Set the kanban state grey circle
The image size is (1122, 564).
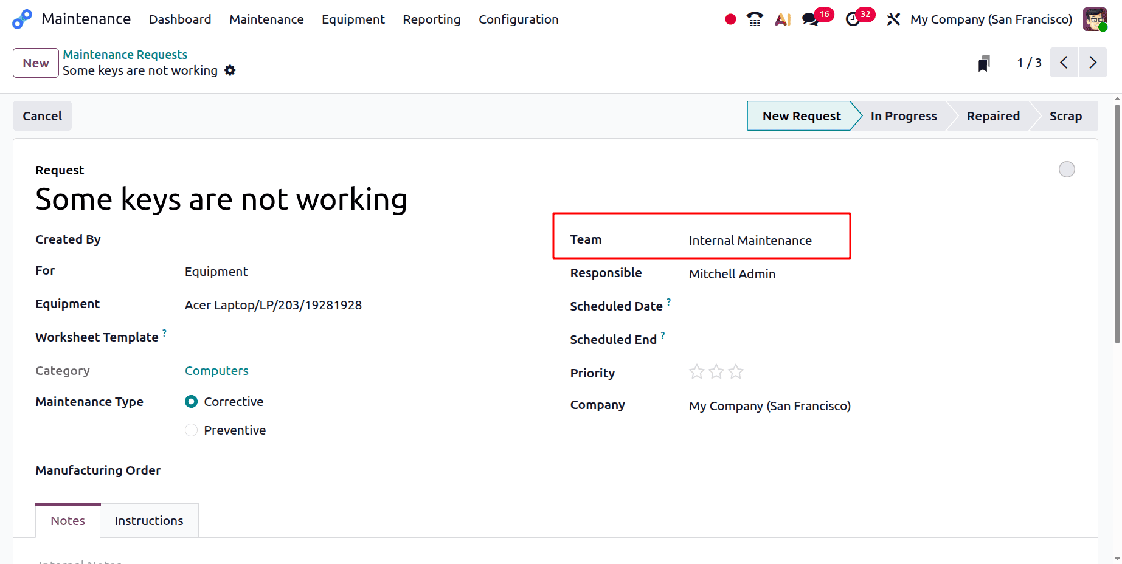[x=1067, y=170]
